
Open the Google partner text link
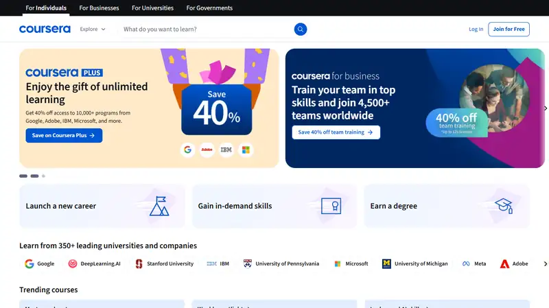click(46, 263)
